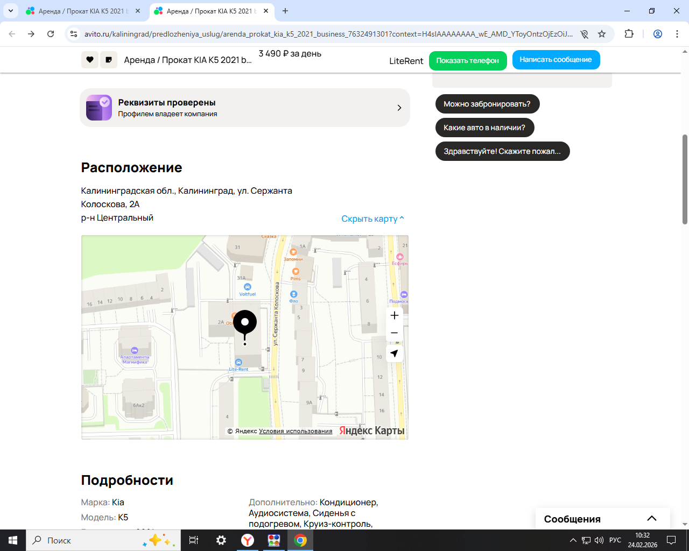The width and height of the screenshot is (689, 551).
Task: Open the tab search dropdown in Chrome
Action: tap(11, 11)
